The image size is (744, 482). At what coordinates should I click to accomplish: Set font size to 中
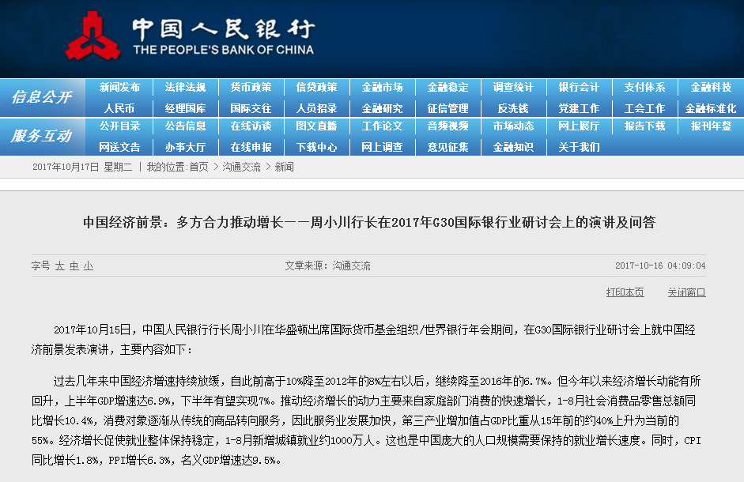tap(74, 265)
